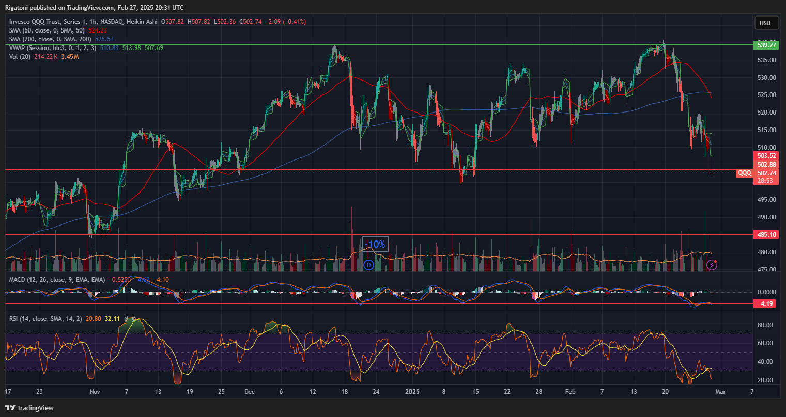Select the VWAP Session indicator legend
The width and height of the screenshot is (786, 417).
coord(53,48)
